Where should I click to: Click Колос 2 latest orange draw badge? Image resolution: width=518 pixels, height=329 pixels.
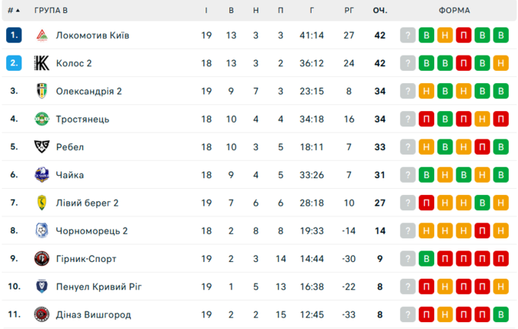click(x=500, y=63)
